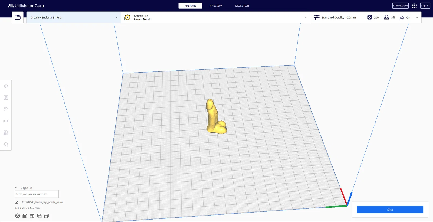Viewport: 433px width, 222px height.
Task: Switch to 3D perspective view cube icon
Action: [x=18, y=216]
